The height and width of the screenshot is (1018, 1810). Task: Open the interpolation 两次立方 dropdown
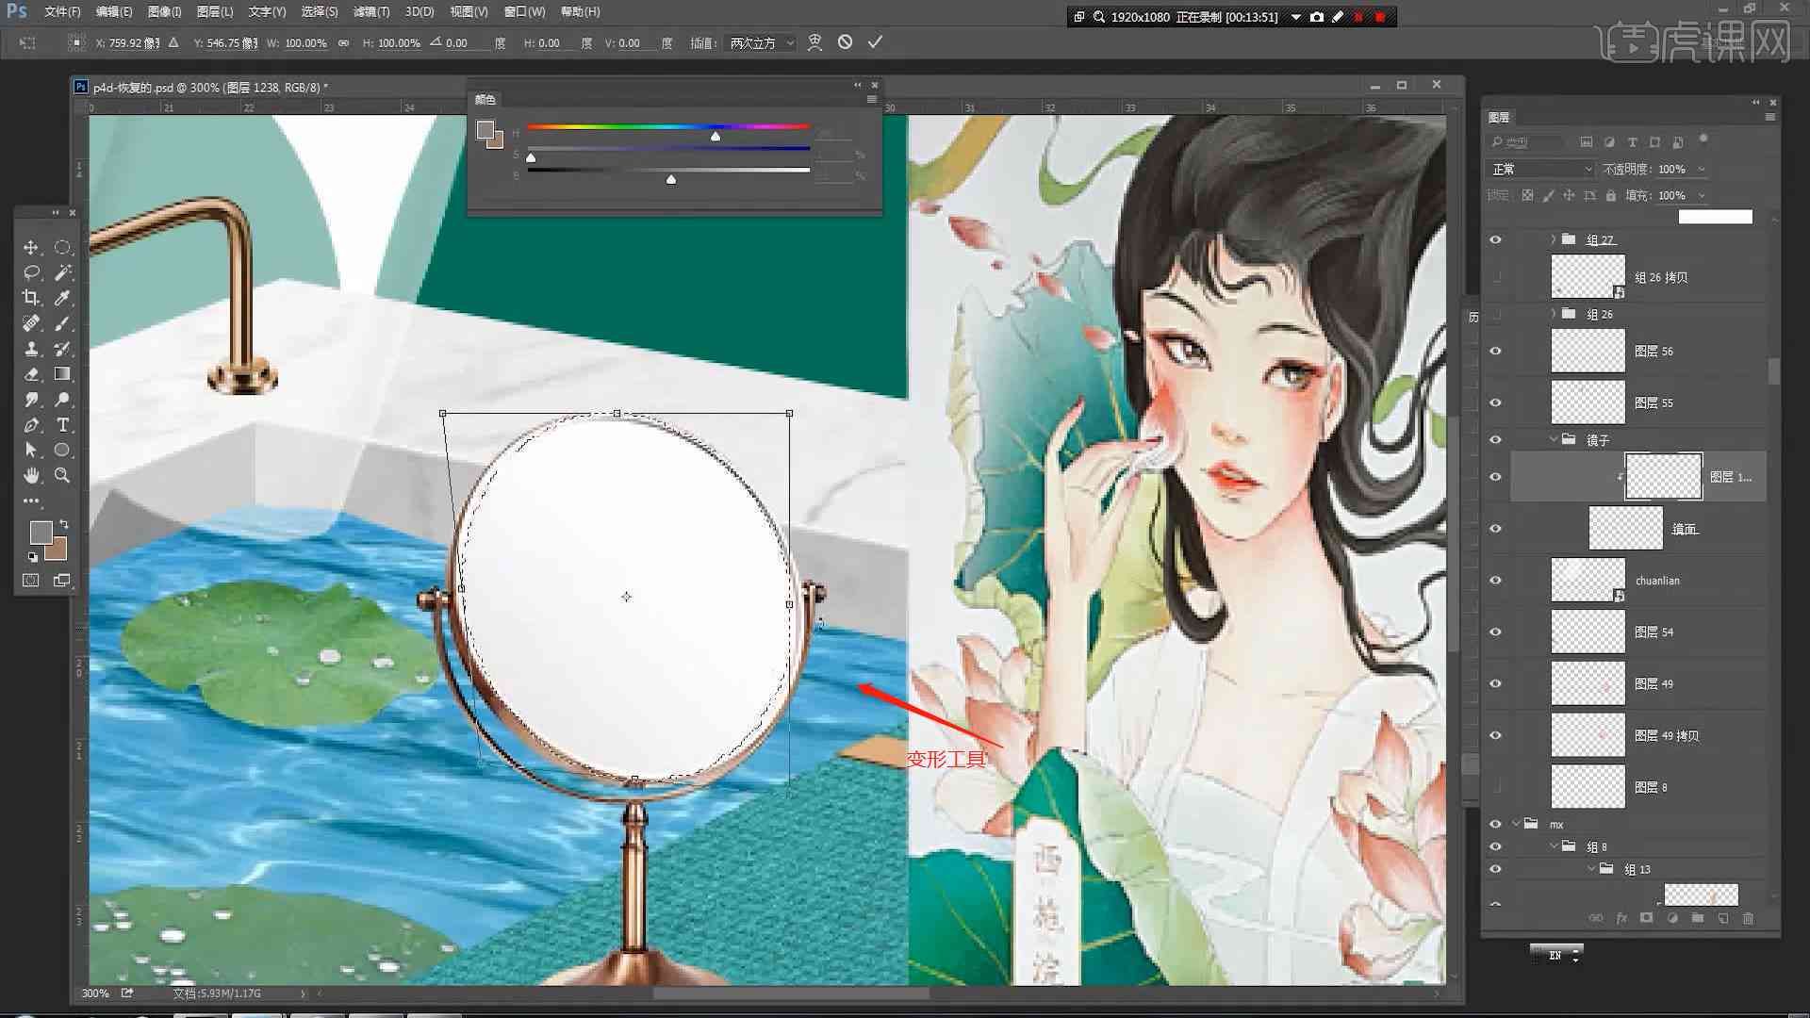[x=761, y=43]
